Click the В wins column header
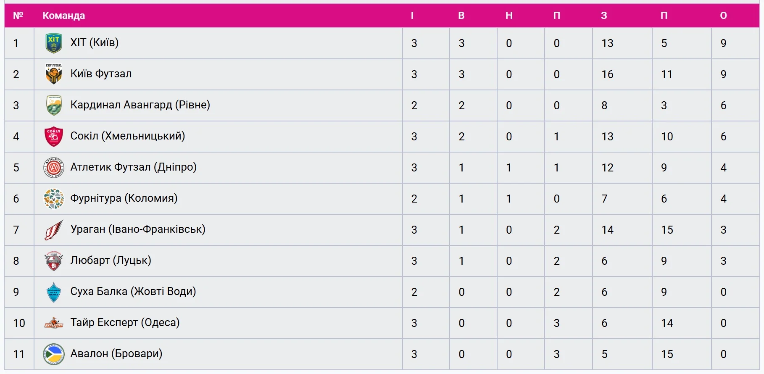Viewport: 764px width, 374px height. (461, 16)
